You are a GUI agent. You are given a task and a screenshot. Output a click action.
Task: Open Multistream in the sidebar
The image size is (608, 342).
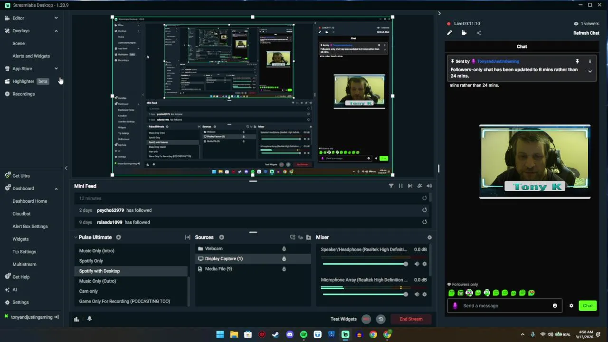[x=24, y=265]
